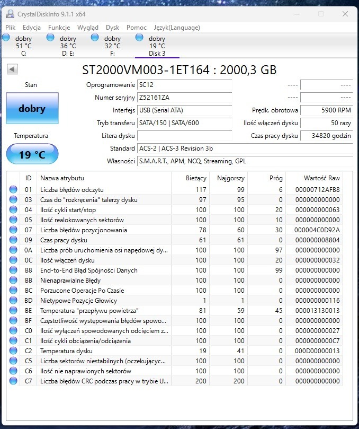The height and width of the screenshot is (429, 359).
Task: Click status orb for Ilość realokowanych sektorów
Action: pos(13,220)
